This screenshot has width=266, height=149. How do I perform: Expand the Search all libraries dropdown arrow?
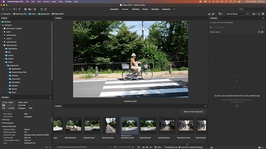click(x=262, y=27)
